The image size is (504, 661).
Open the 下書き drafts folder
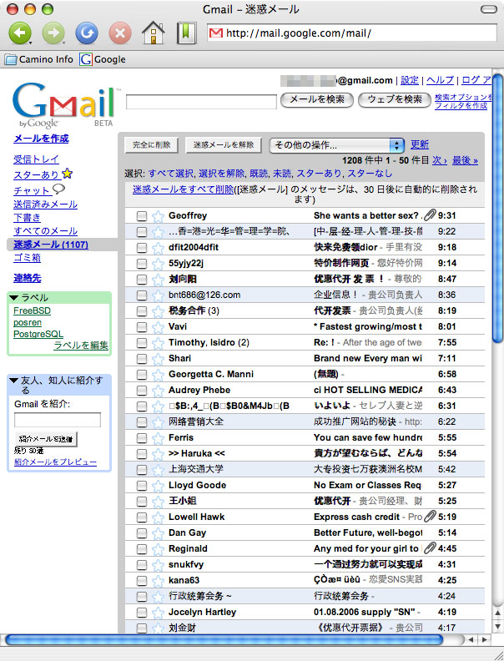[x=27, y=218]
